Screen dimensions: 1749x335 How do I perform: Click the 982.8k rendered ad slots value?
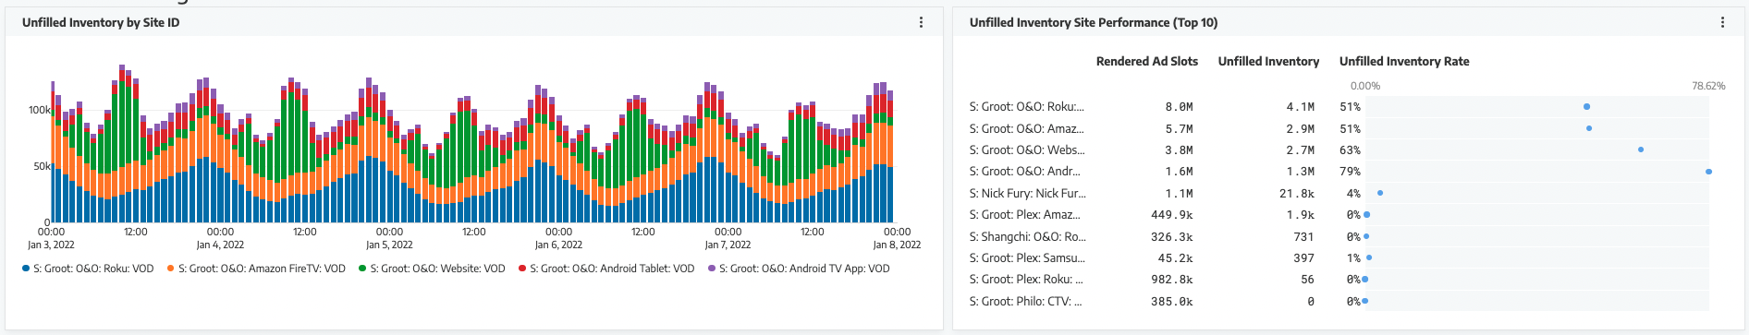[1172, 280]
